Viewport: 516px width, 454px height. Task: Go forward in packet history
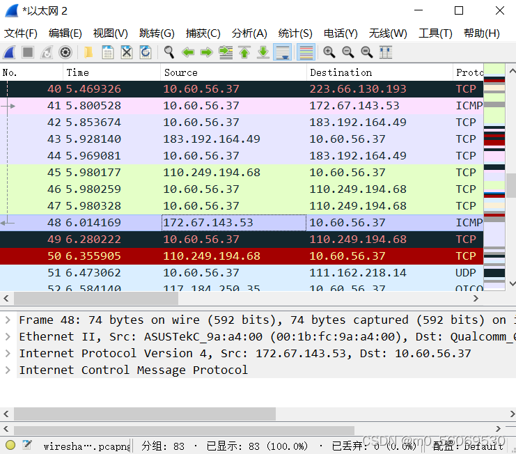[x=207, y=52]
